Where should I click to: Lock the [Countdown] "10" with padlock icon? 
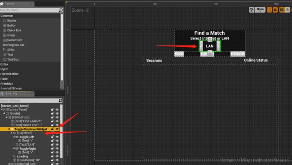point(53,160)
